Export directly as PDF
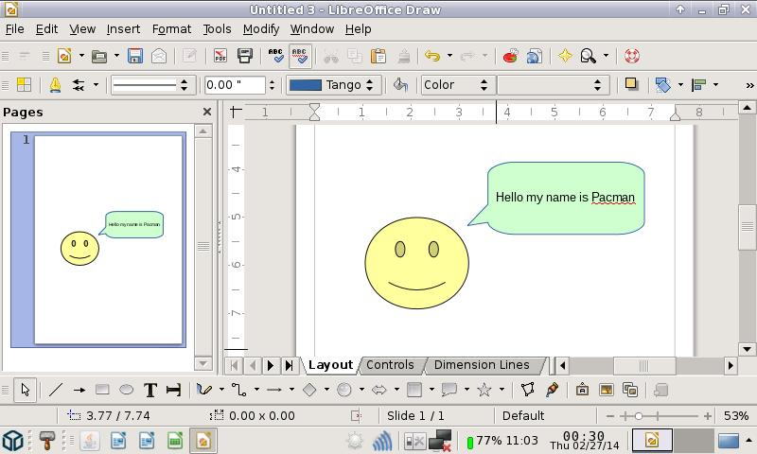The height and width of the screenshot is (454, 757). [220, 56]
